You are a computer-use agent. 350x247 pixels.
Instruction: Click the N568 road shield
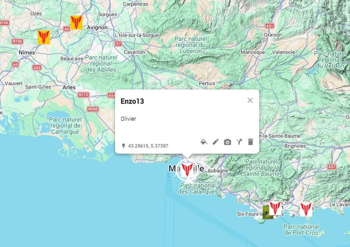click(x=93, y=109)
